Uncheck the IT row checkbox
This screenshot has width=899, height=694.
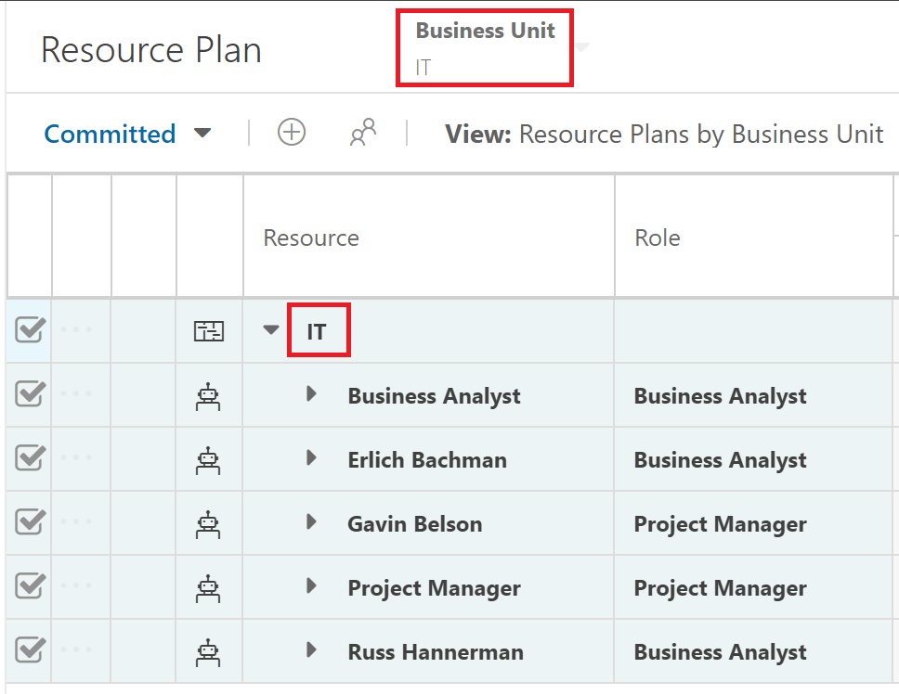30,329
